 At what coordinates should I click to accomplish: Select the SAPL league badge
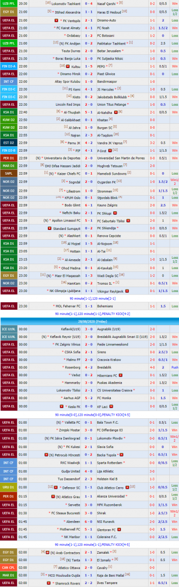(x=8, y=173)
